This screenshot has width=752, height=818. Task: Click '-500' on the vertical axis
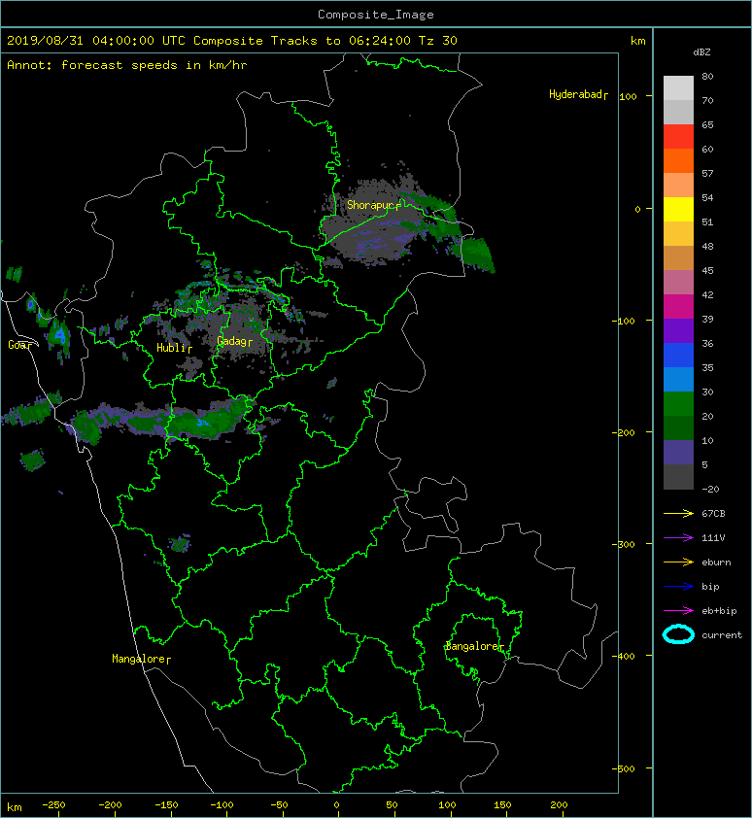(x=625, y=768)
